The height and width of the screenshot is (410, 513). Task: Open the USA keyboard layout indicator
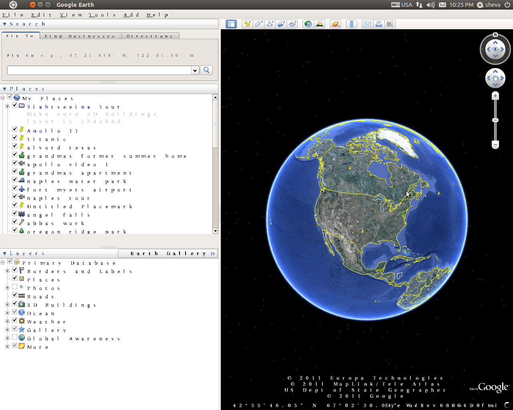402,5
